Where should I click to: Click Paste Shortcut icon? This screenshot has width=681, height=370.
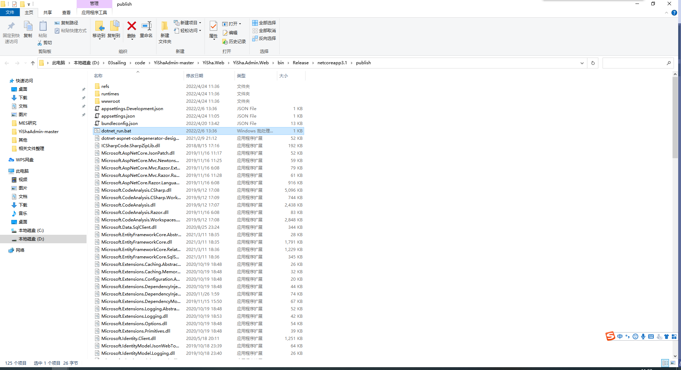(x=57, y=31)
